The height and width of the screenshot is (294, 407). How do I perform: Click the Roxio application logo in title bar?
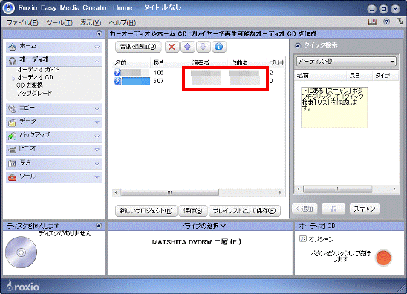click(x=9, y=8)
